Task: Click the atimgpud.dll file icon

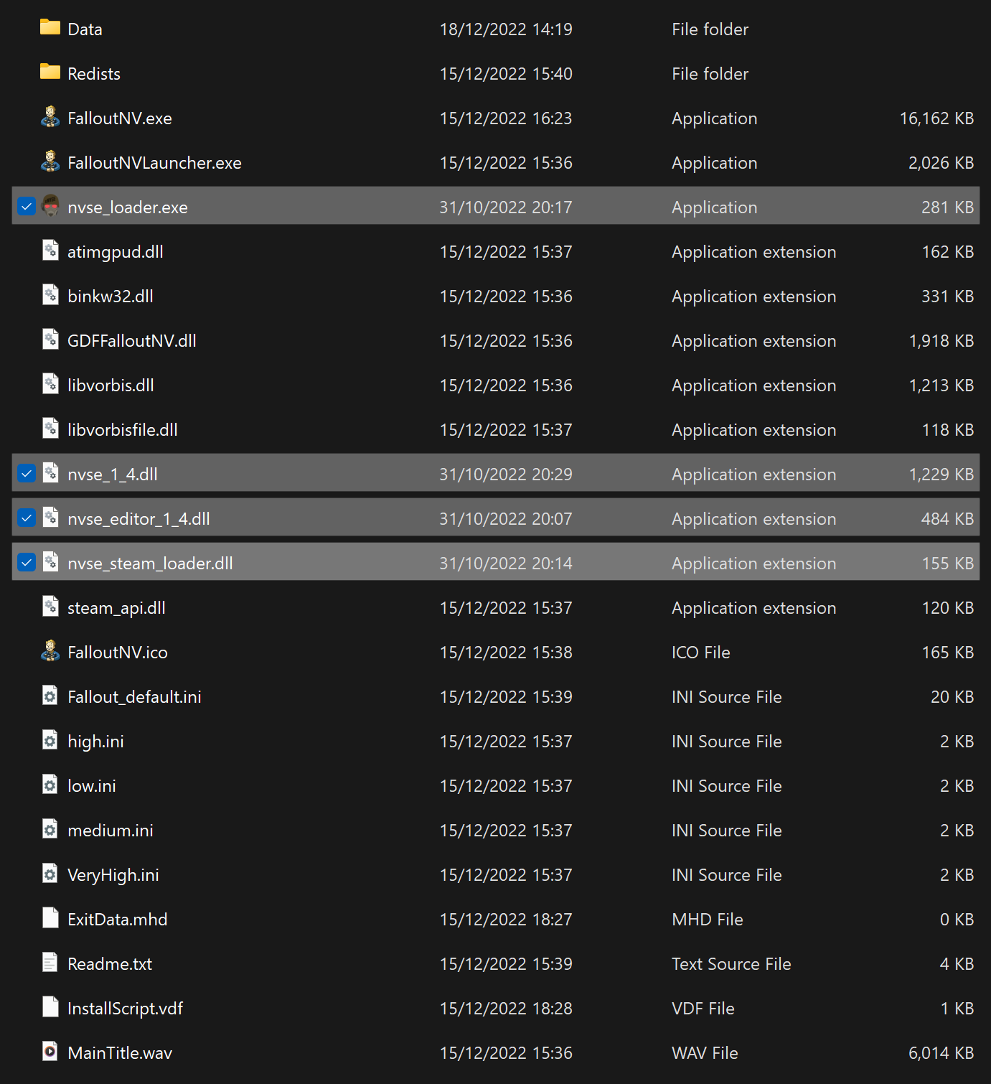Action: click(50, 251)
